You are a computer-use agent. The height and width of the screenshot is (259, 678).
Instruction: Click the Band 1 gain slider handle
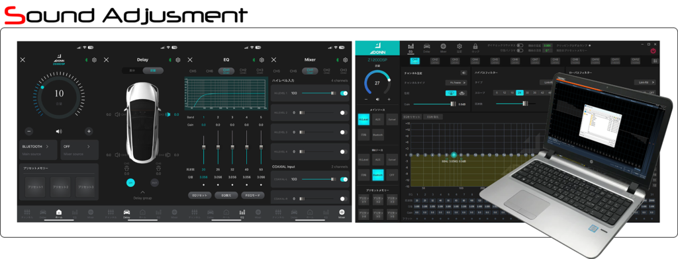[204, 147]
